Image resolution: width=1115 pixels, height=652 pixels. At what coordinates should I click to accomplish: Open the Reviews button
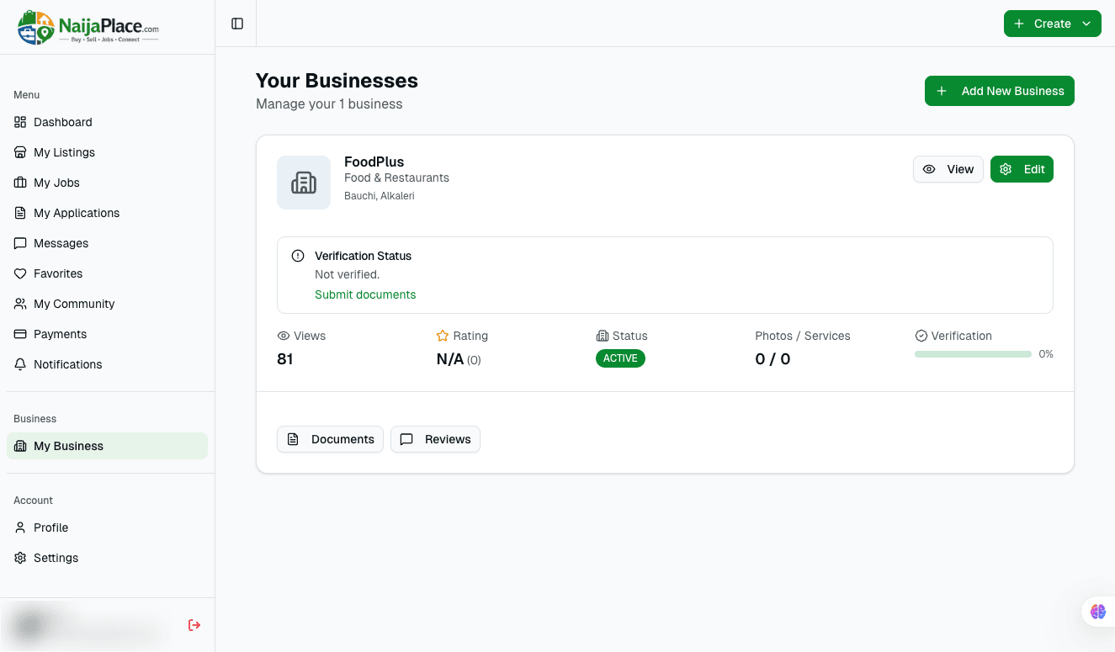pyautogui.click(x=435, y=439)
